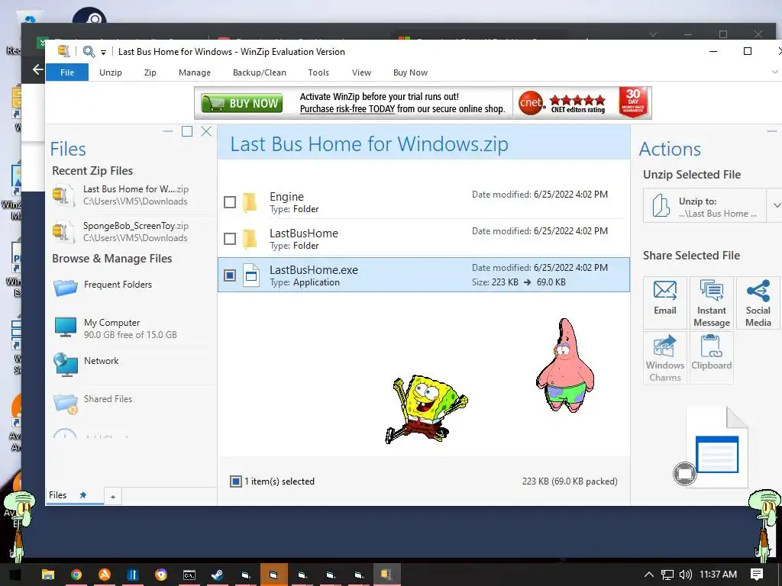Click the 'LastBusHome.exe' file name
This screenshot has height=586, width=782.
pyautogui.click(x=314, y=270)
